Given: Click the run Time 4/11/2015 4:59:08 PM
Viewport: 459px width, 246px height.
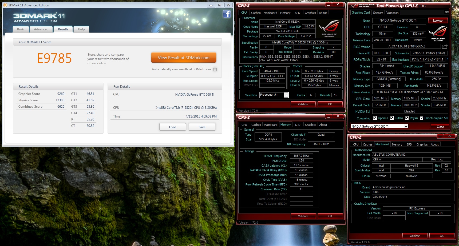Looking at the screenshot, I should tap(201, 116).
